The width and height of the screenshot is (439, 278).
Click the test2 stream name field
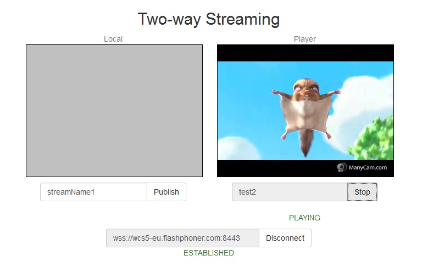(290, 192)
